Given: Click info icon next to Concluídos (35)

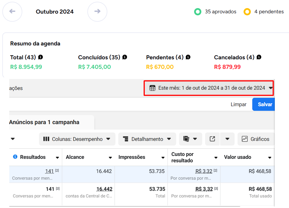Looking at the screenshot, I should (x=125, y=57).
